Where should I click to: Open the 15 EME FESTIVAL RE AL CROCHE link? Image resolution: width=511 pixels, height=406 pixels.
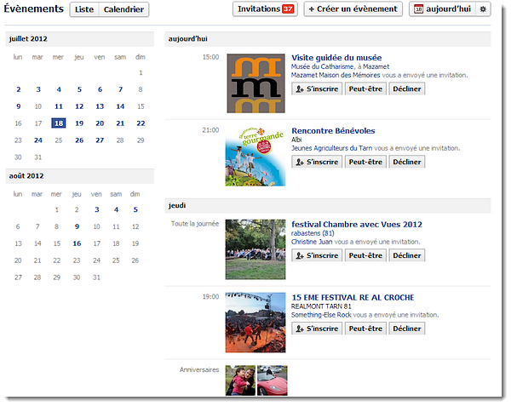[x=353, y=297]
